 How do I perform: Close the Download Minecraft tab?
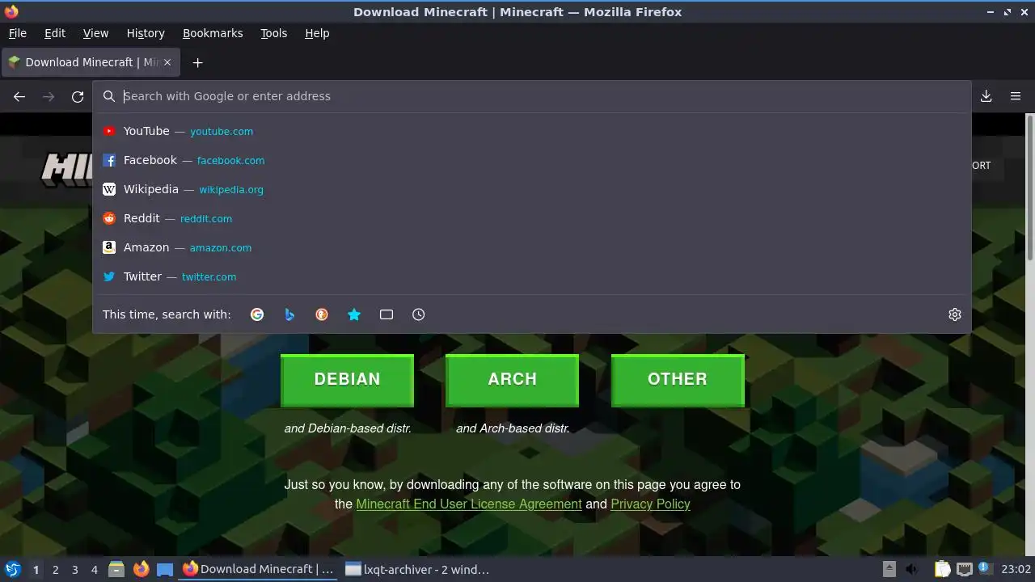point(167,62)
